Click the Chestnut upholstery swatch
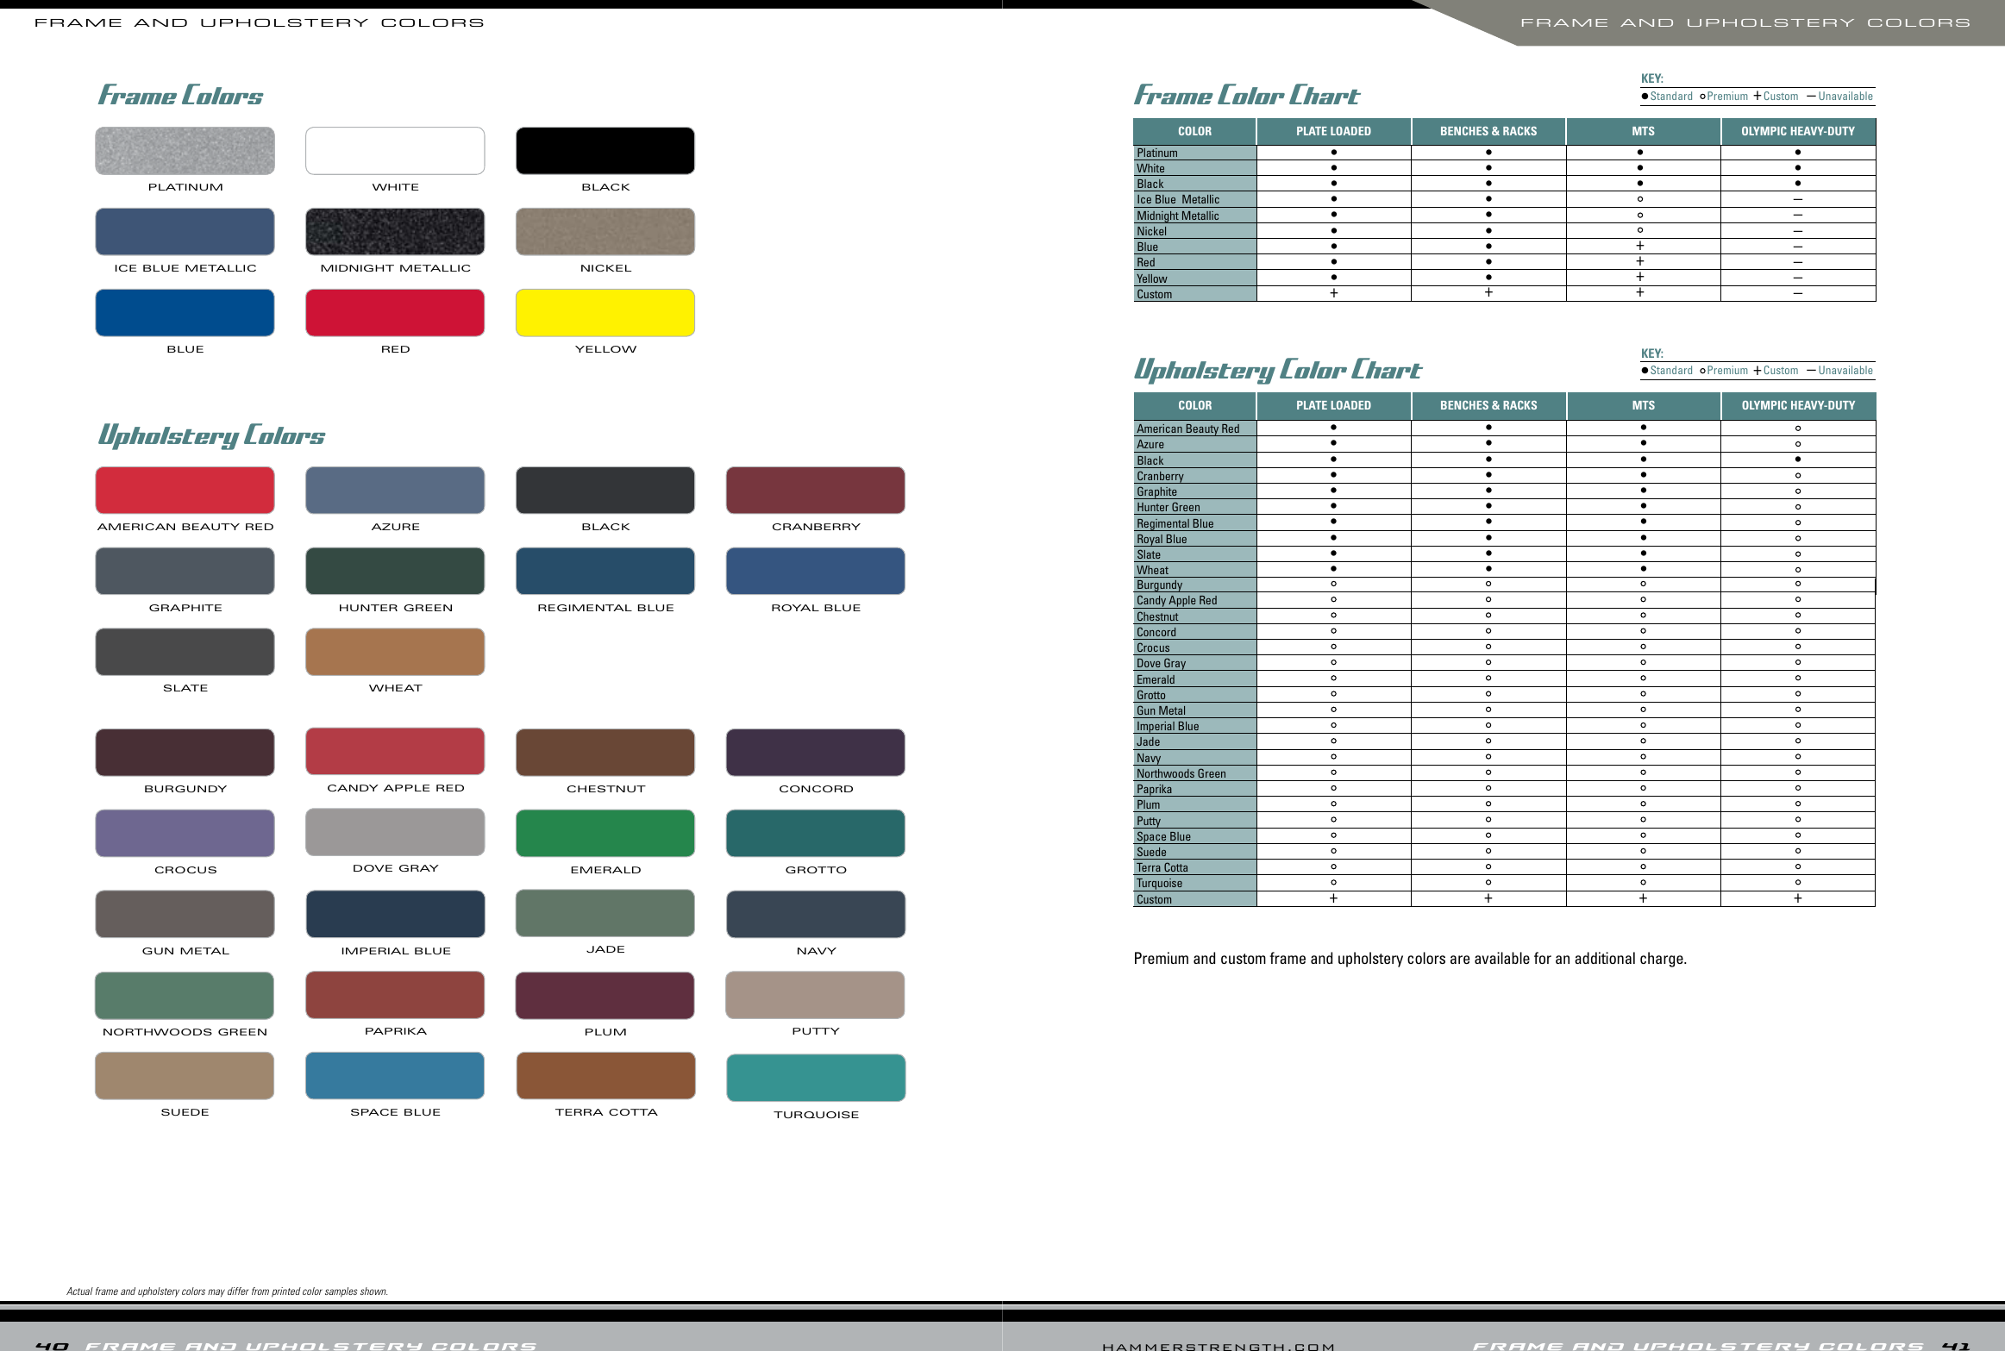2005x1351 pixels. coord(605,753)
